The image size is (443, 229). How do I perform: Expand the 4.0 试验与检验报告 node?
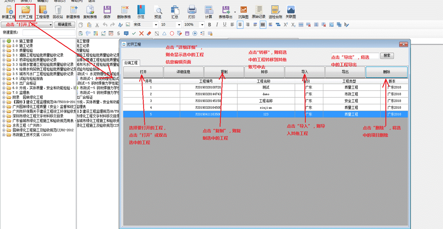tap(4, 79)
